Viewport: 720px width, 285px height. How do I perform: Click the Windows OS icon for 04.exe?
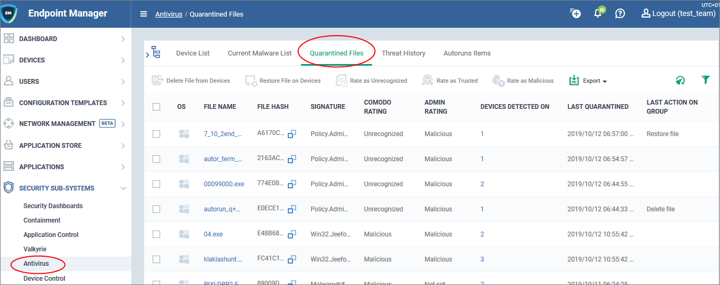click(184, 234)
